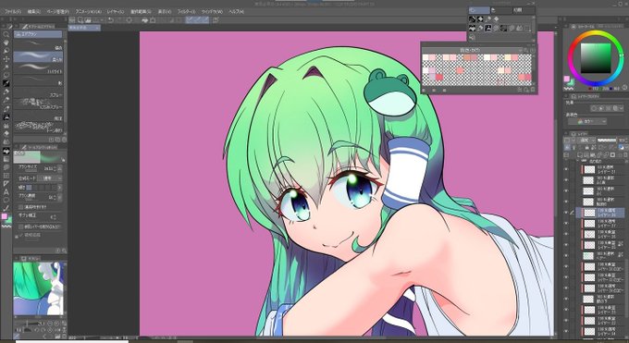Image resolution: width=629 pixels, height=343 pixels.
Task: Select the エアブラシ sub tool group tab
Action: (38, 34)
